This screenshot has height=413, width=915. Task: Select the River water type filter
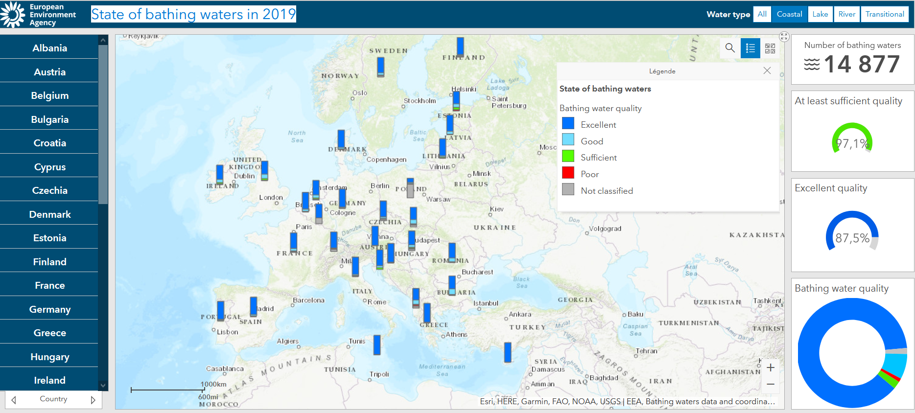pyautogui.click(x=847, y=14)
